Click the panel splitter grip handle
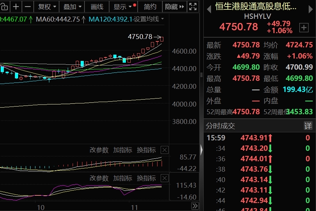This screenshot has width=316, height=211. click(202, 75)
